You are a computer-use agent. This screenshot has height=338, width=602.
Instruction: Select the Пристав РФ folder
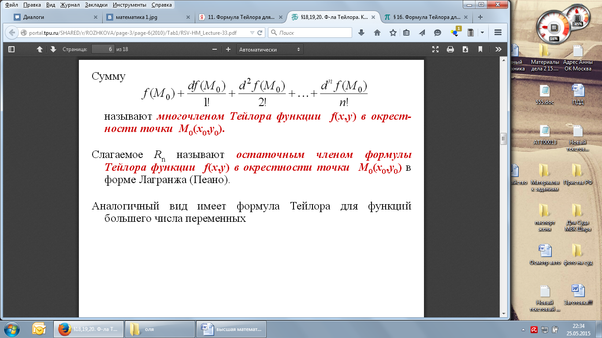pos(578,174)
